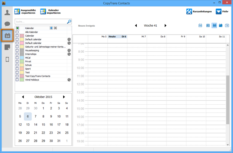Show next month in mini calendar

[64, 97]
